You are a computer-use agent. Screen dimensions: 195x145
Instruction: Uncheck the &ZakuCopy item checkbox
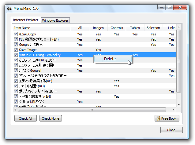click(x=16, y=34)
